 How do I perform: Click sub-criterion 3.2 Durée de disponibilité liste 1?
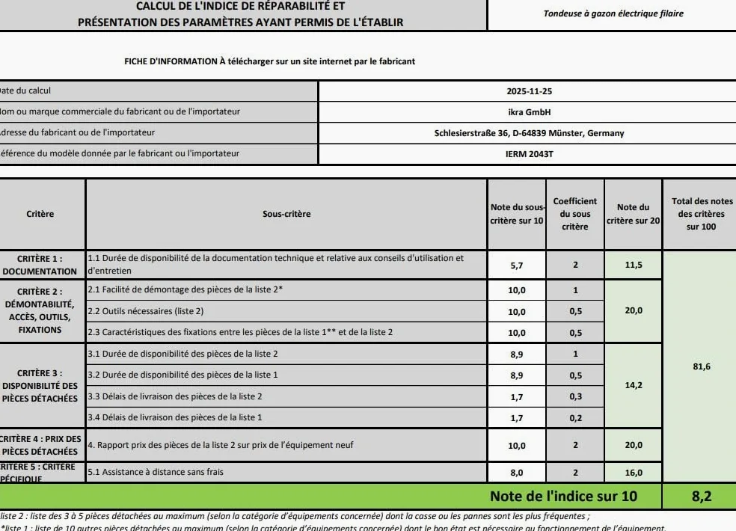(286, 375)
